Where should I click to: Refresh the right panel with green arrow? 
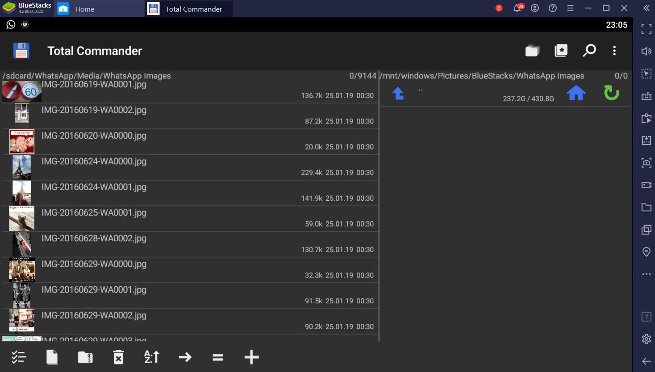point(611,93)
